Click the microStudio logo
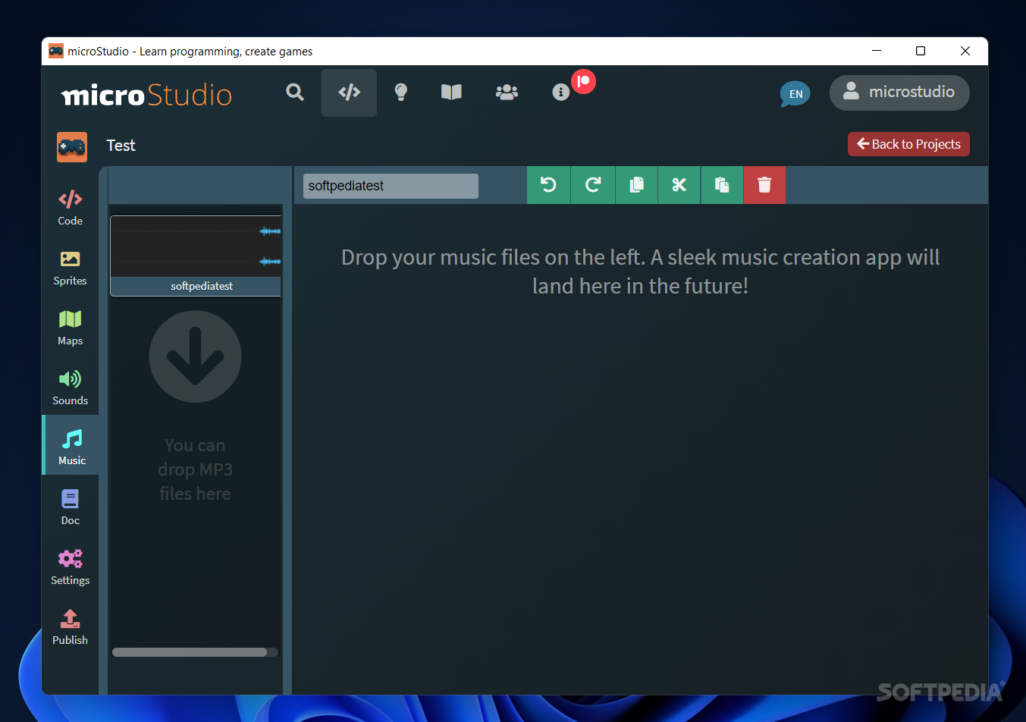The width and height of the screenshot is (1026, 722). click(x=146, y=95)
